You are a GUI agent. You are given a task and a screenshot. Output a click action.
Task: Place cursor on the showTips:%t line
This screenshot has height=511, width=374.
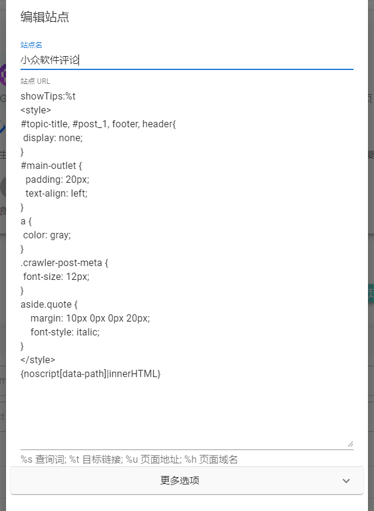pyautogui.click(x=48, y=97)
